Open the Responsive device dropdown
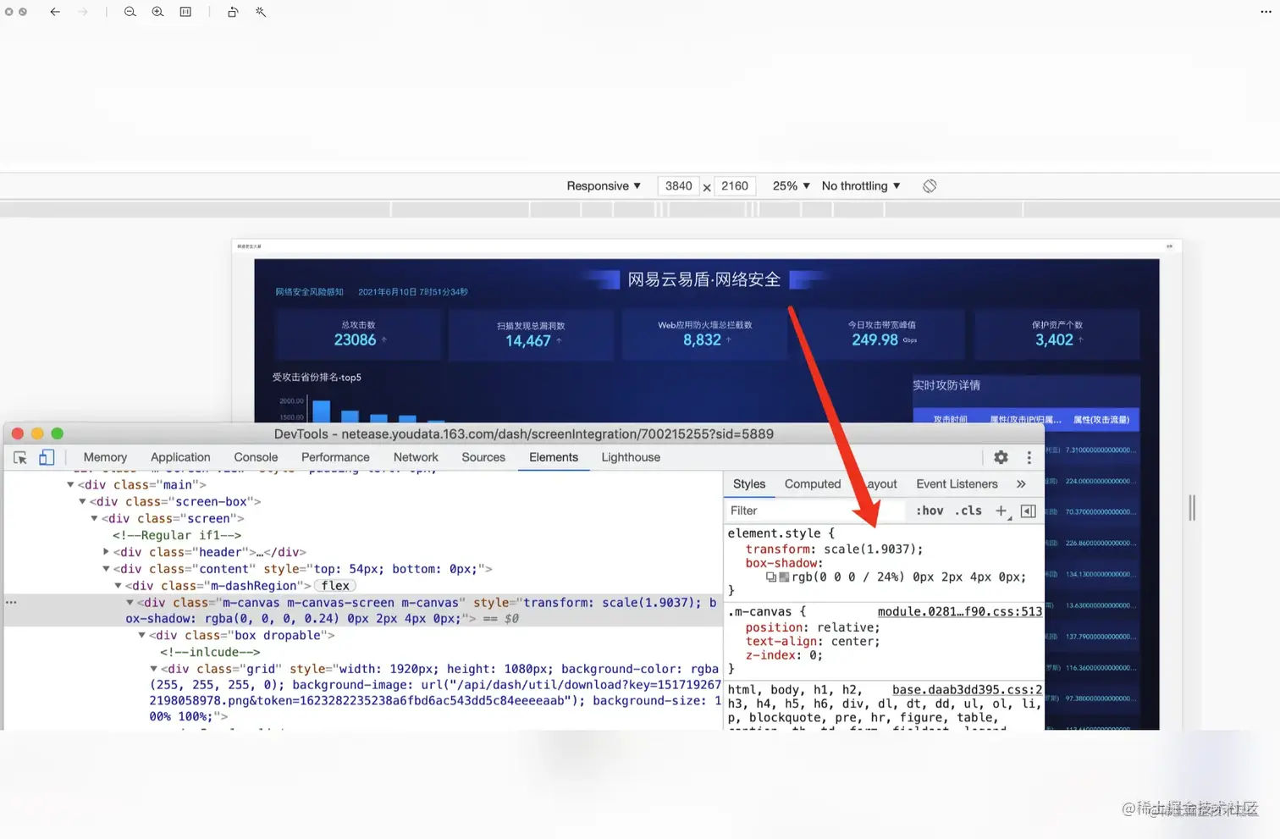This screenshot has height=839, width=1280. point(604,186)
